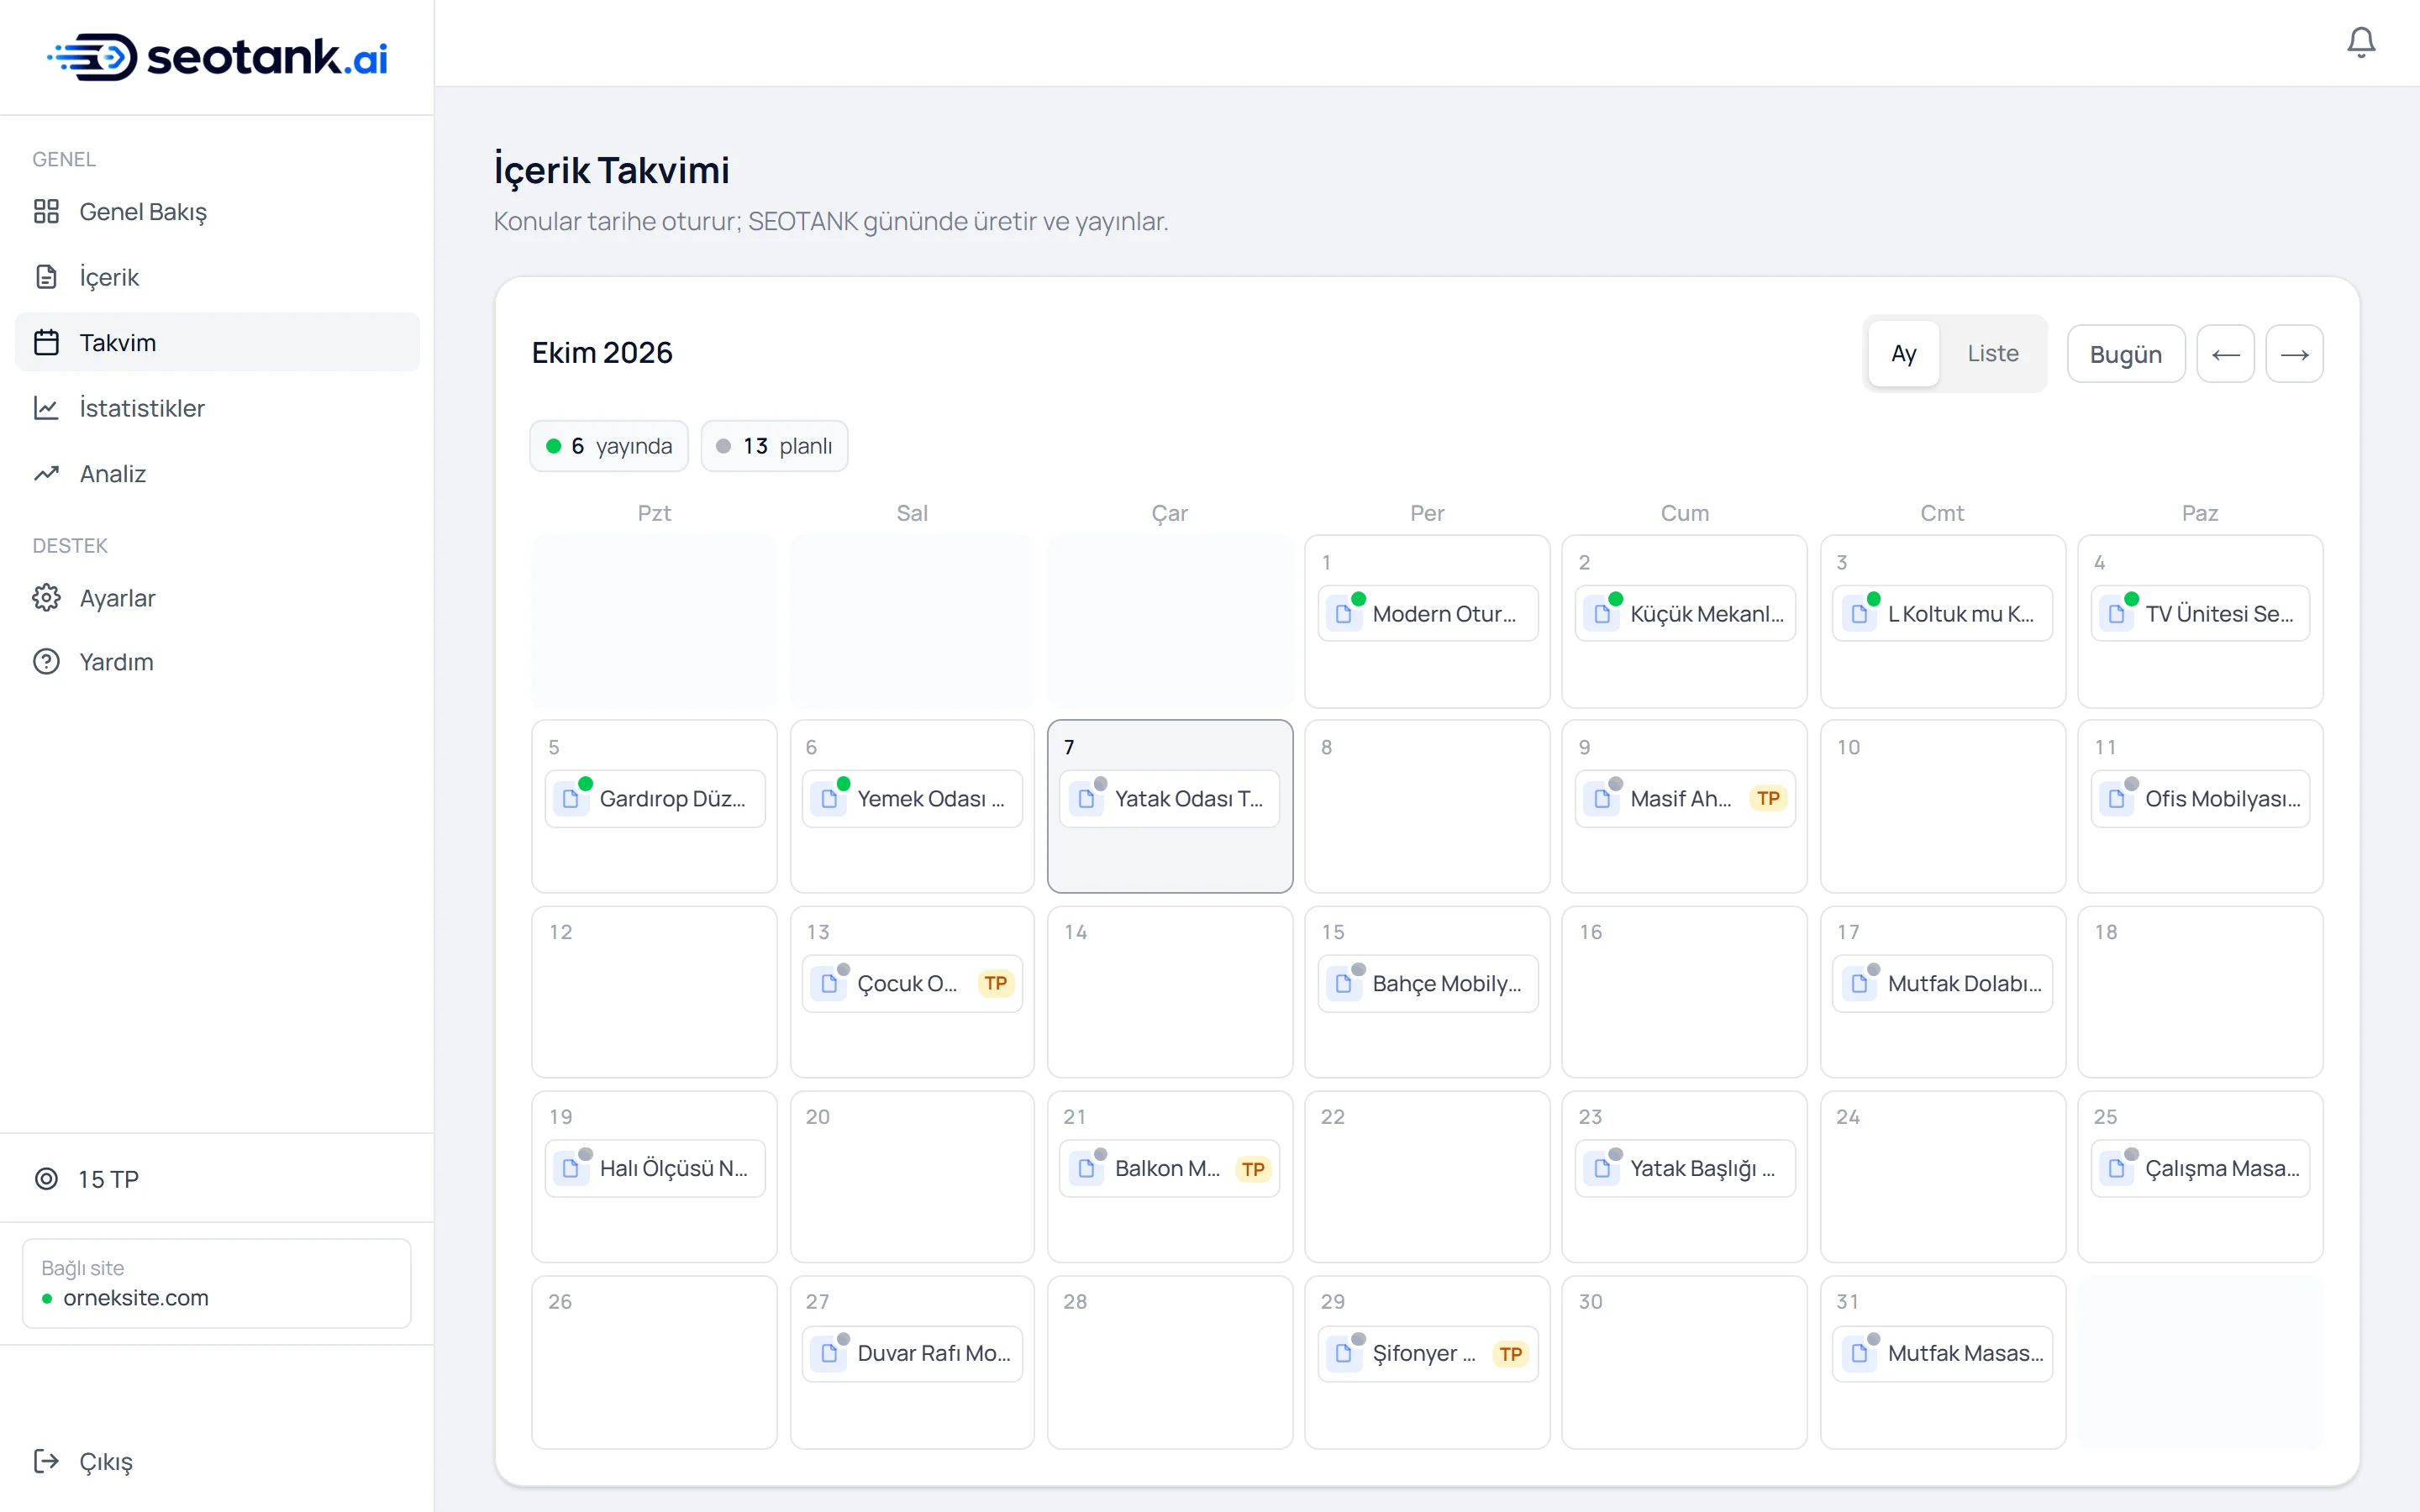Open Yatak Başlığı event on day 23
Image resolution: width=2420 pixels, height=1512 pixels.
click(1685, 1169)
